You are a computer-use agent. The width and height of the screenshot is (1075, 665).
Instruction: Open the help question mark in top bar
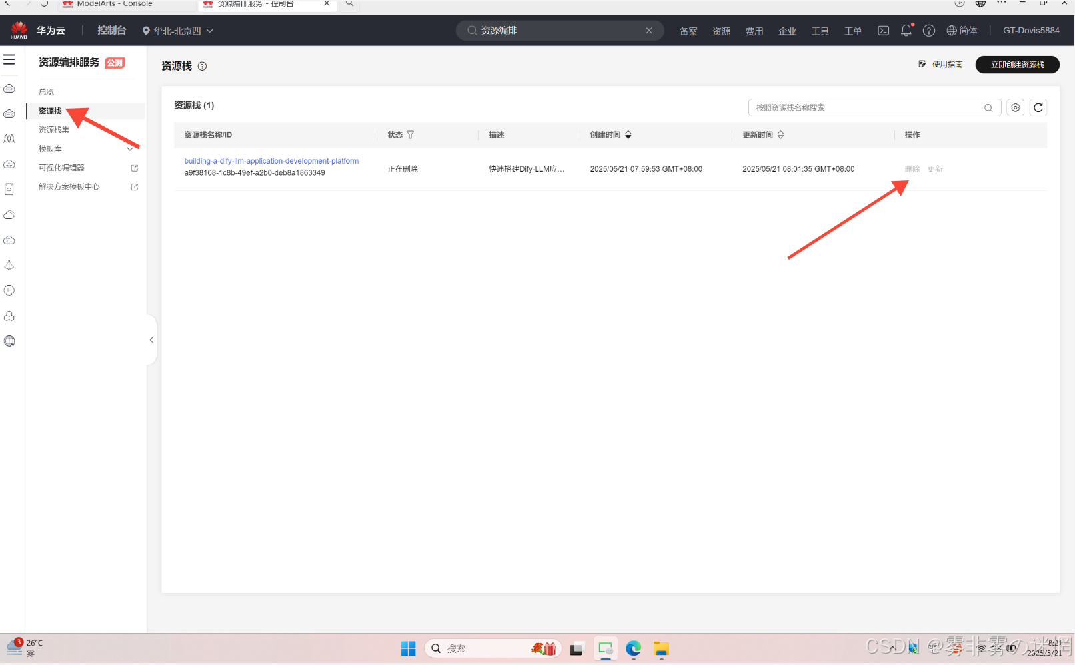coord(929,31)
